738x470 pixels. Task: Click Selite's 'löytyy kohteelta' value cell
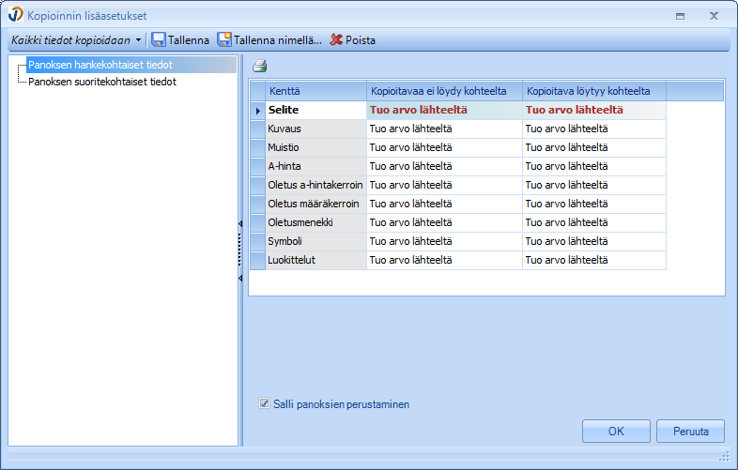click(x=594, y=110)
